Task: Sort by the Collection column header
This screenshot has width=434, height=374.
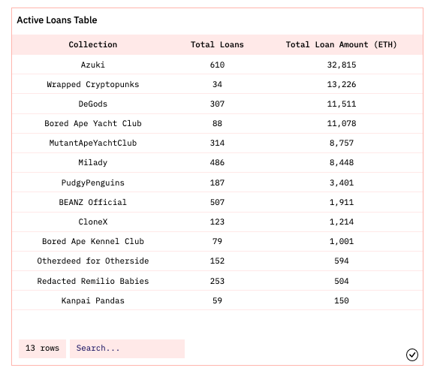Action: [92, 44]
